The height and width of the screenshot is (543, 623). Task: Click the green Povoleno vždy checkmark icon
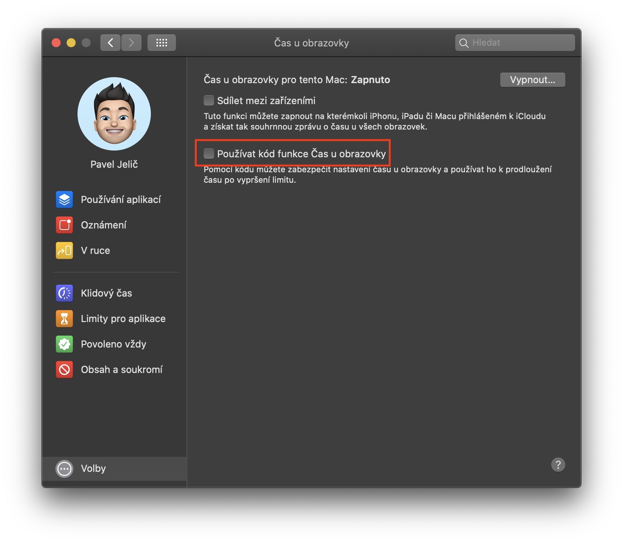[64, 344]
